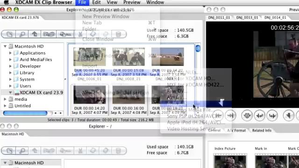Click the right-down double arrow button under preview
The image size is (299, 168).
(272, 115)
